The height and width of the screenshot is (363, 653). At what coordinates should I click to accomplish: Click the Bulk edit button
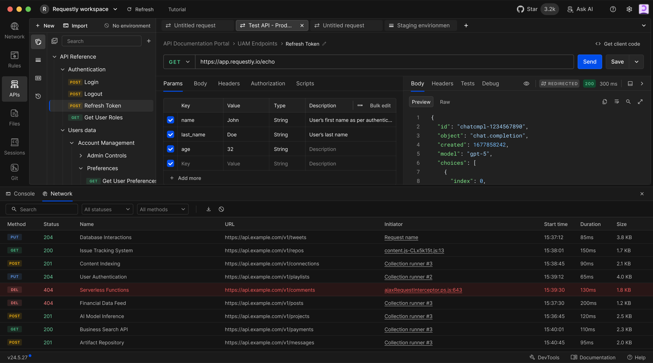pyautogui.click(x=380, y=105)
